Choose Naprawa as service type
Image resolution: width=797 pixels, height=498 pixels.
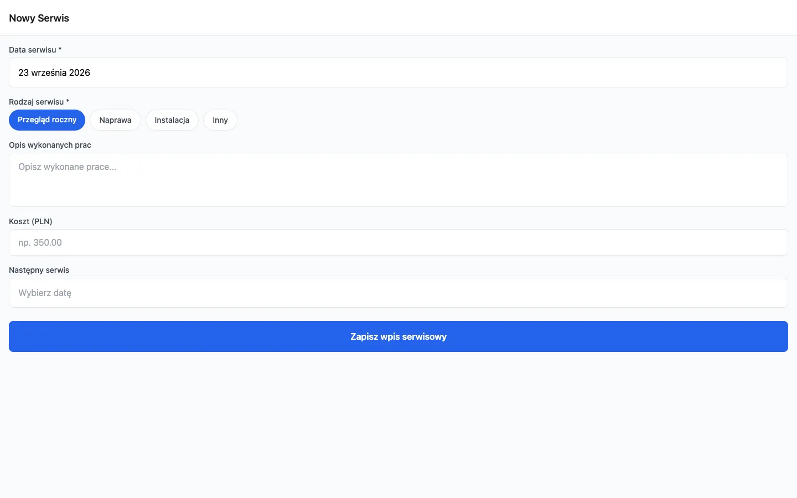(x=115, y=120)
